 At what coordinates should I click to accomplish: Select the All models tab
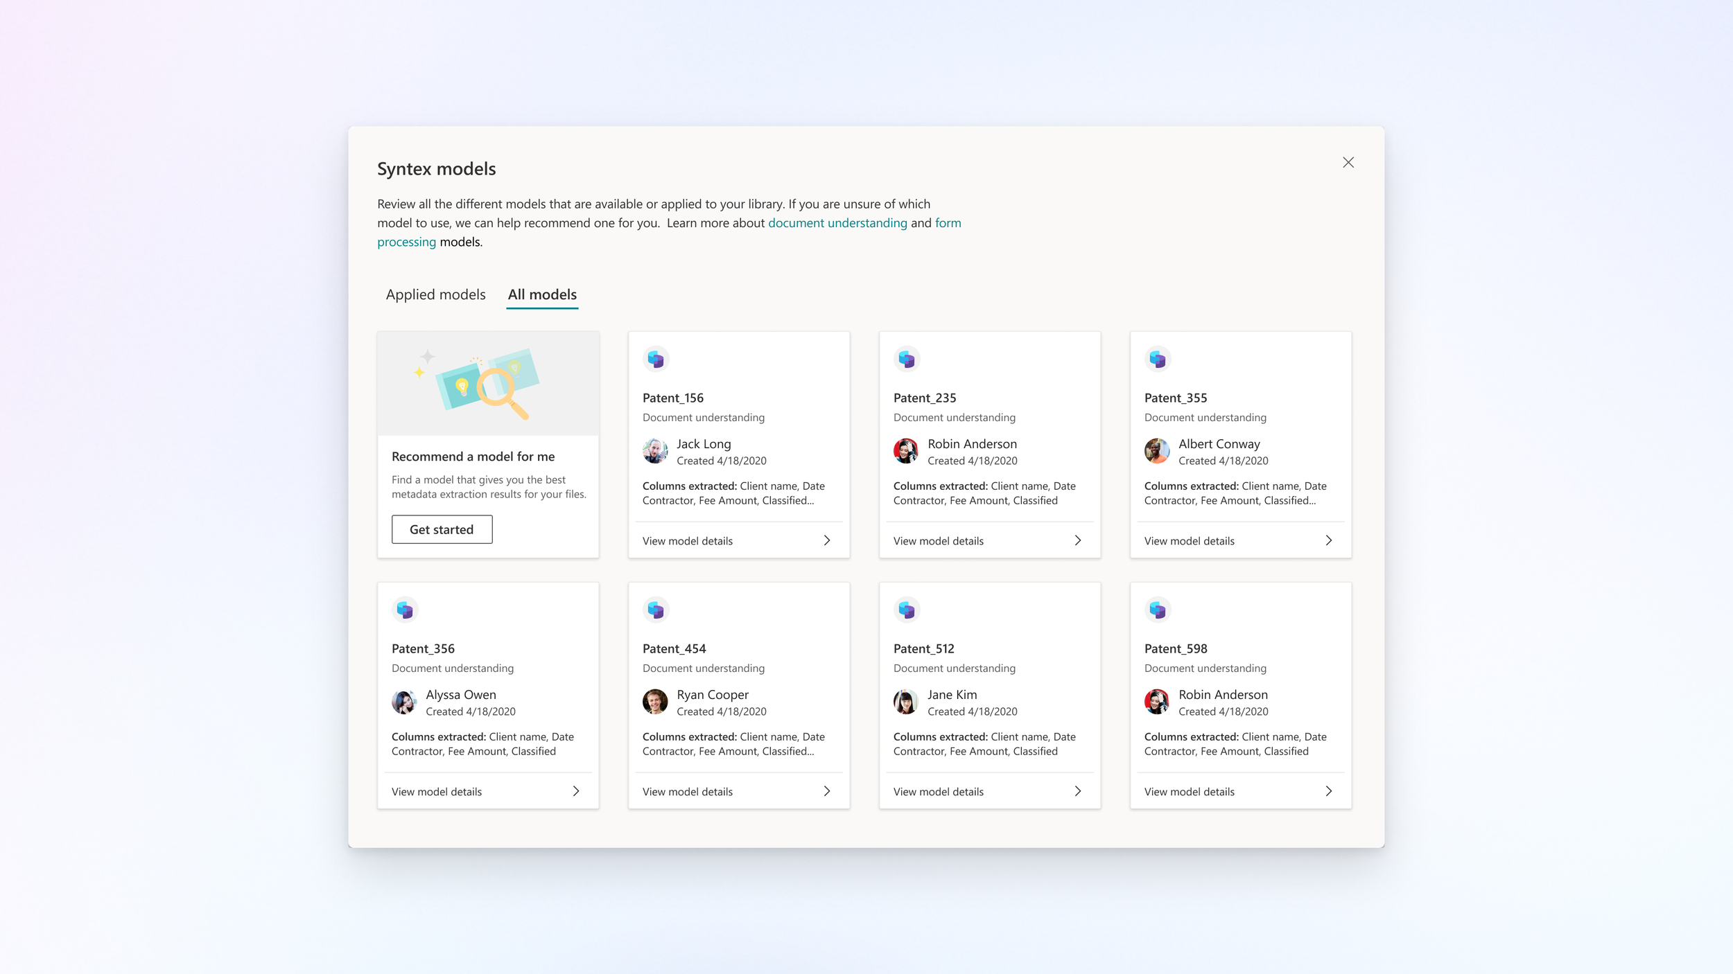542,294
